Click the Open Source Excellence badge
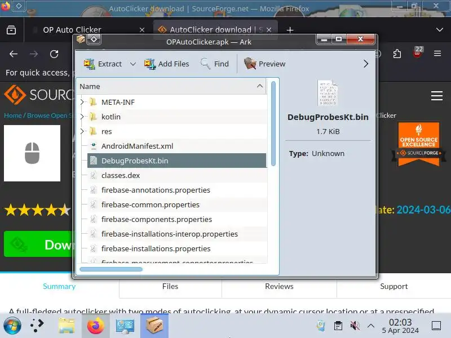 pos(418,144)
